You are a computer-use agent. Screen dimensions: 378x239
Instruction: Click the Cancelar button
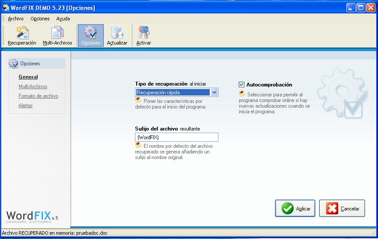pos(342,208)
